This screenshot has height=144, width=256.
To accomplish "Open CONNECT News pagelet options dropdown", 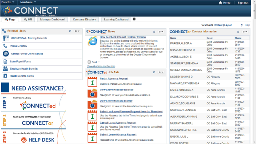I will (x=161, y=32).
